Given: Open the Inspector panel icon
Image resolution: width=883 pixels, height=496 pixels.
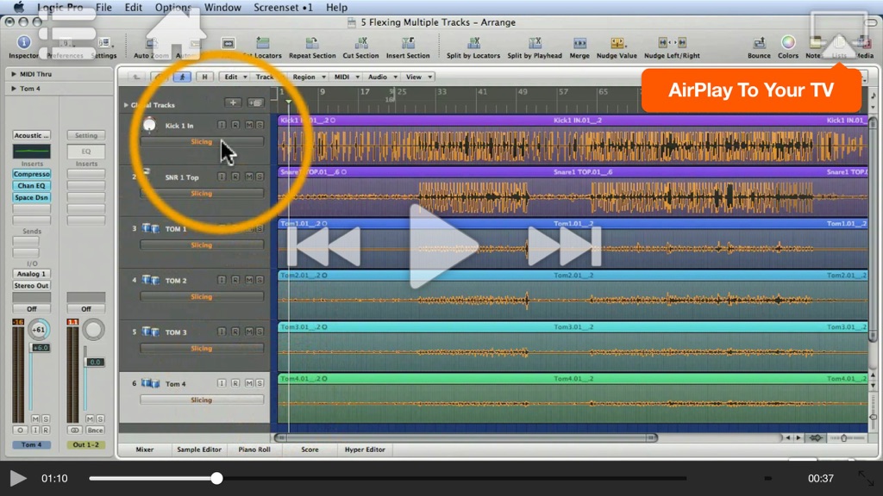Looking at the screenshot, I should pos(23,42).
